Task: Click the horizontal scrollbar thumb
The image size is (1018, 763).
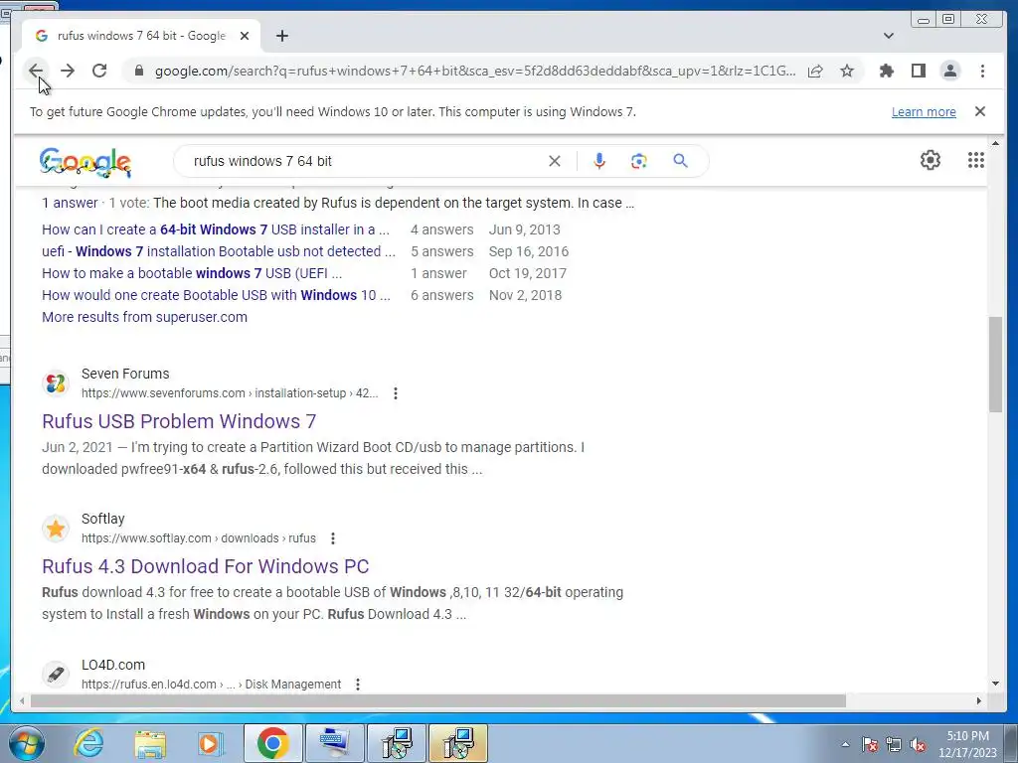Action: coord(438,700)
